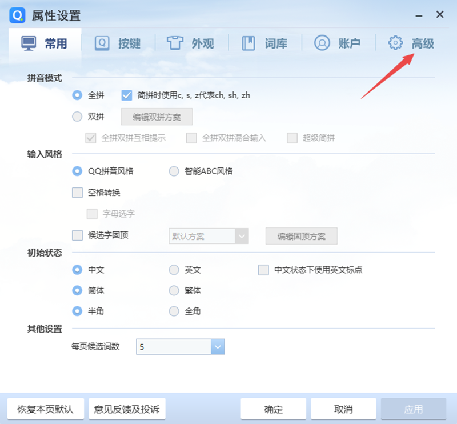Click the 编辑双拼方案 button
The height and width of the screenshot is (424, 457).
click(x=157, y=117)
